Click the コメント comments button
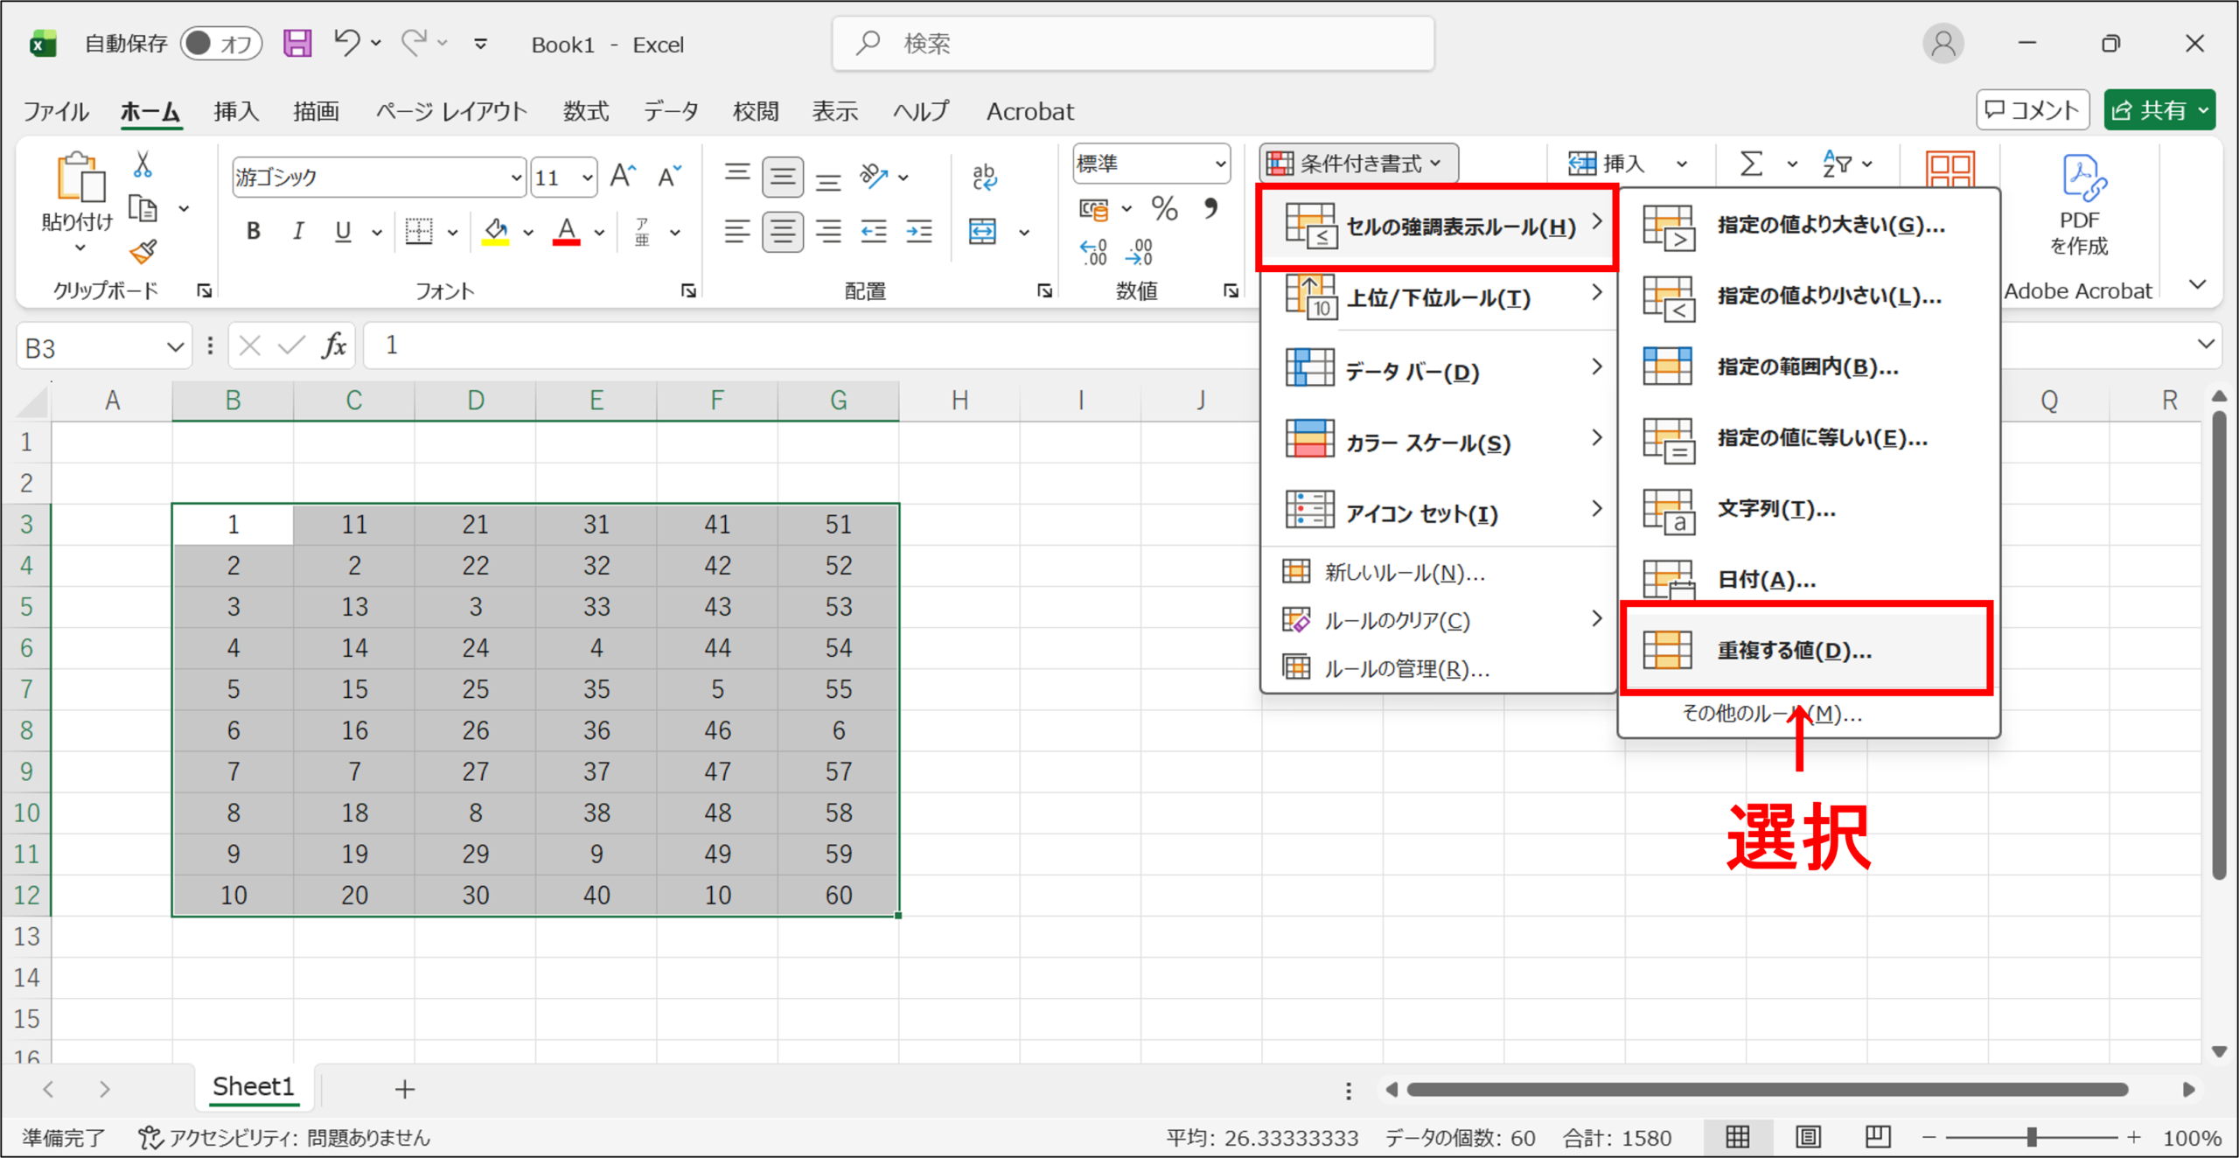 tap(2033, 110)
